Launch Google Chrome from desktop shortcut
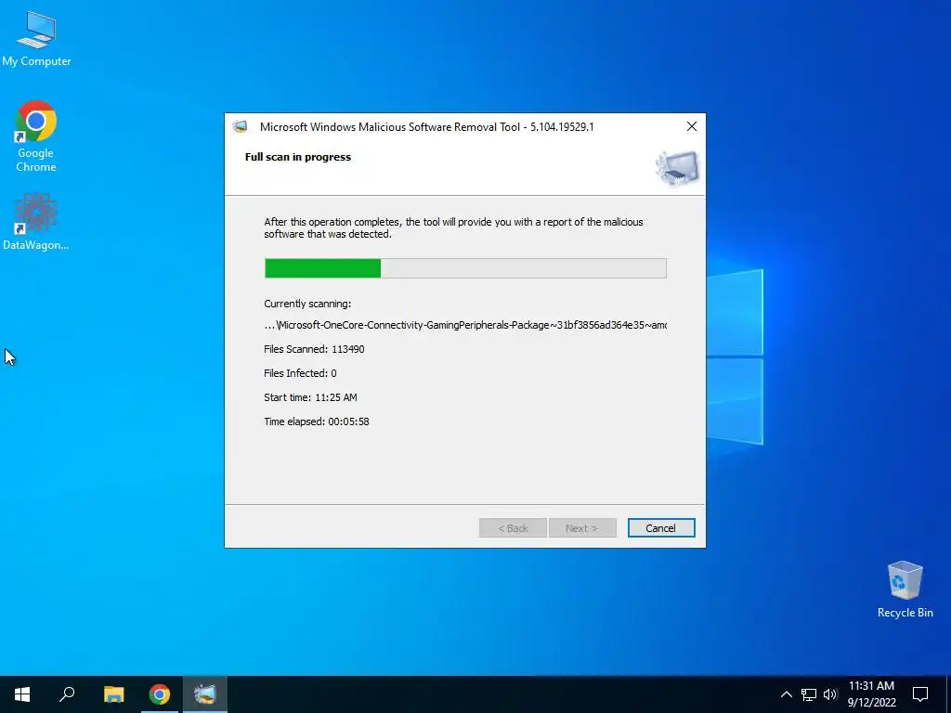Screen dimensions: 951x713 coord(36,136)
